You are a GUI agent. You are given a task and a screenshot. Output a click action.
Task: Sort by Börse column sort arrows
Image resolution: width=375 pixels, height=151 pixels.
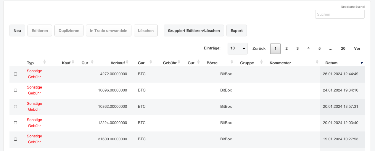tap(232, 62)
